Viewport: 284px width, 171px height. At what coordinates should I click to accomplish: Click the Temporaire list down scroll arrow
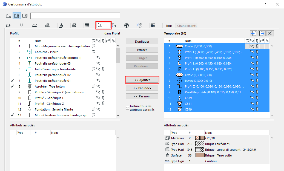tap(272, 116)
